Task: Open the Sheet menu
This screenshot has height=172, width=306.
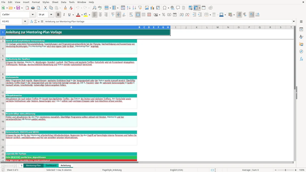Action: [x=55, y=2]
